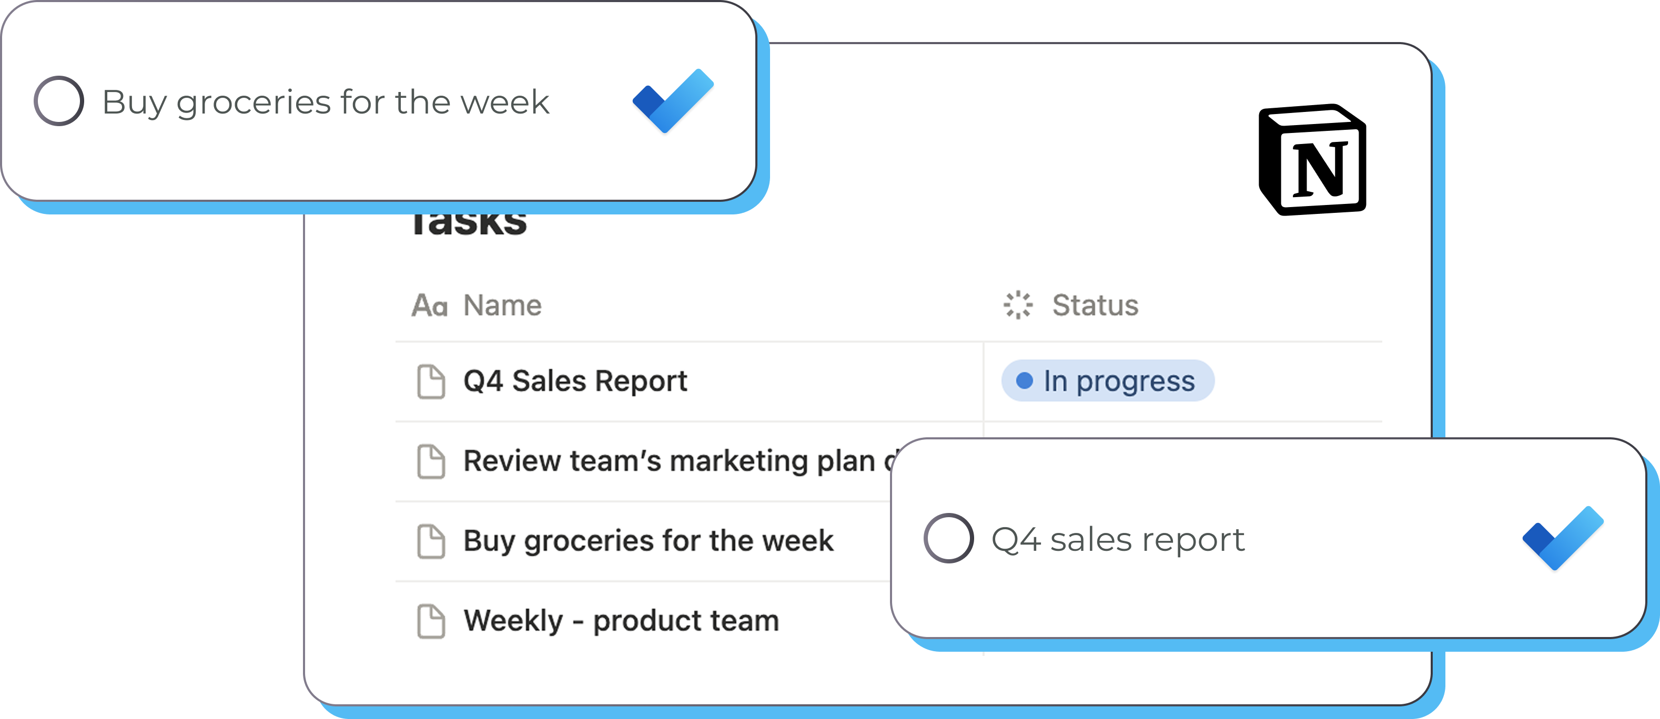The height and width of the screenshot is (719, 1660).
Task: Open 'Buy groceries for the week' table row
Action: [x=647, y=541]
